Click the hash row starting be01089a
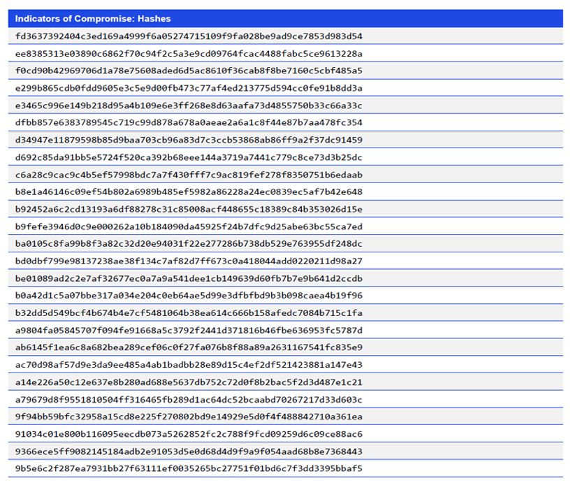The image size is (573, 490). coord(189,278)
